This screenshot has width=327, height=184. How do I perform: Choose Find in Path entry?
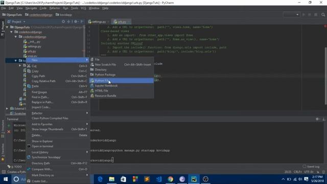click(58, 97)
